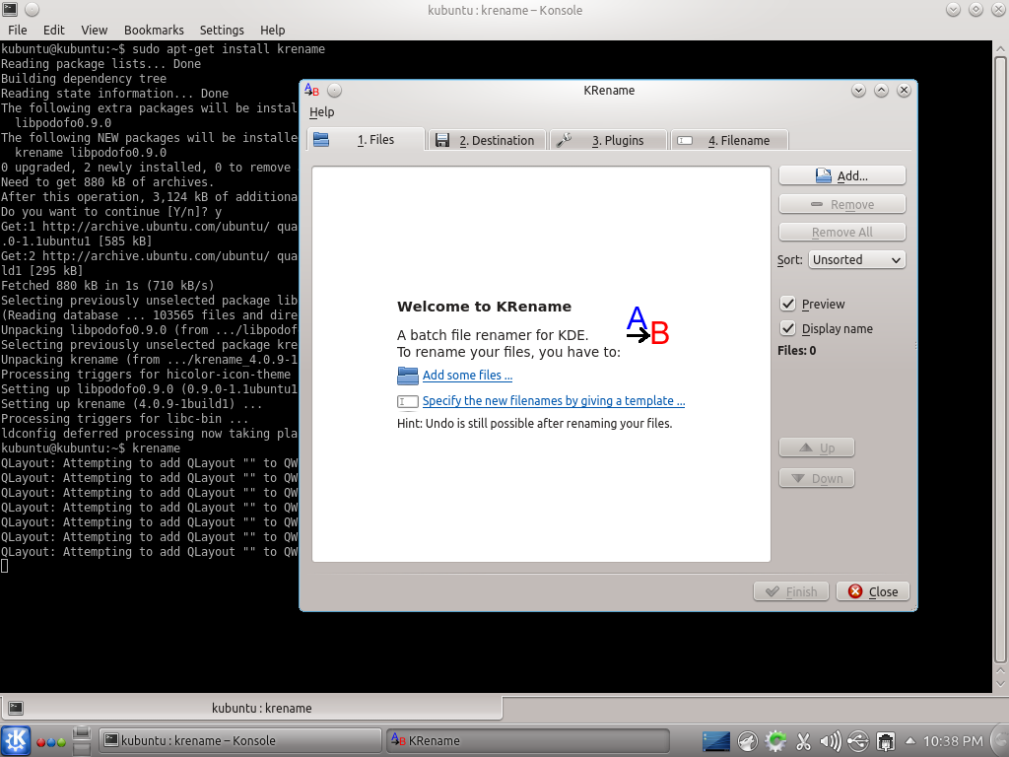The width and height of the screenshot is (1009, 757).
Task: Open the Help menu in KRename
Action: (322, 112)
